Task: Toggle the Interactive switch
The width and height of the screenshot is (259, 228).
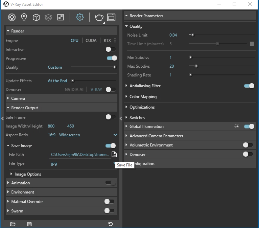Action: pos(111,49)
